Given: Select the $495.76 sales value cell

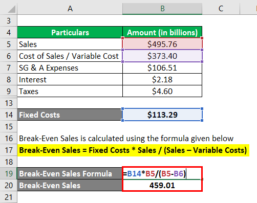Looking at the screenshot, I should (x=162, y=44).
